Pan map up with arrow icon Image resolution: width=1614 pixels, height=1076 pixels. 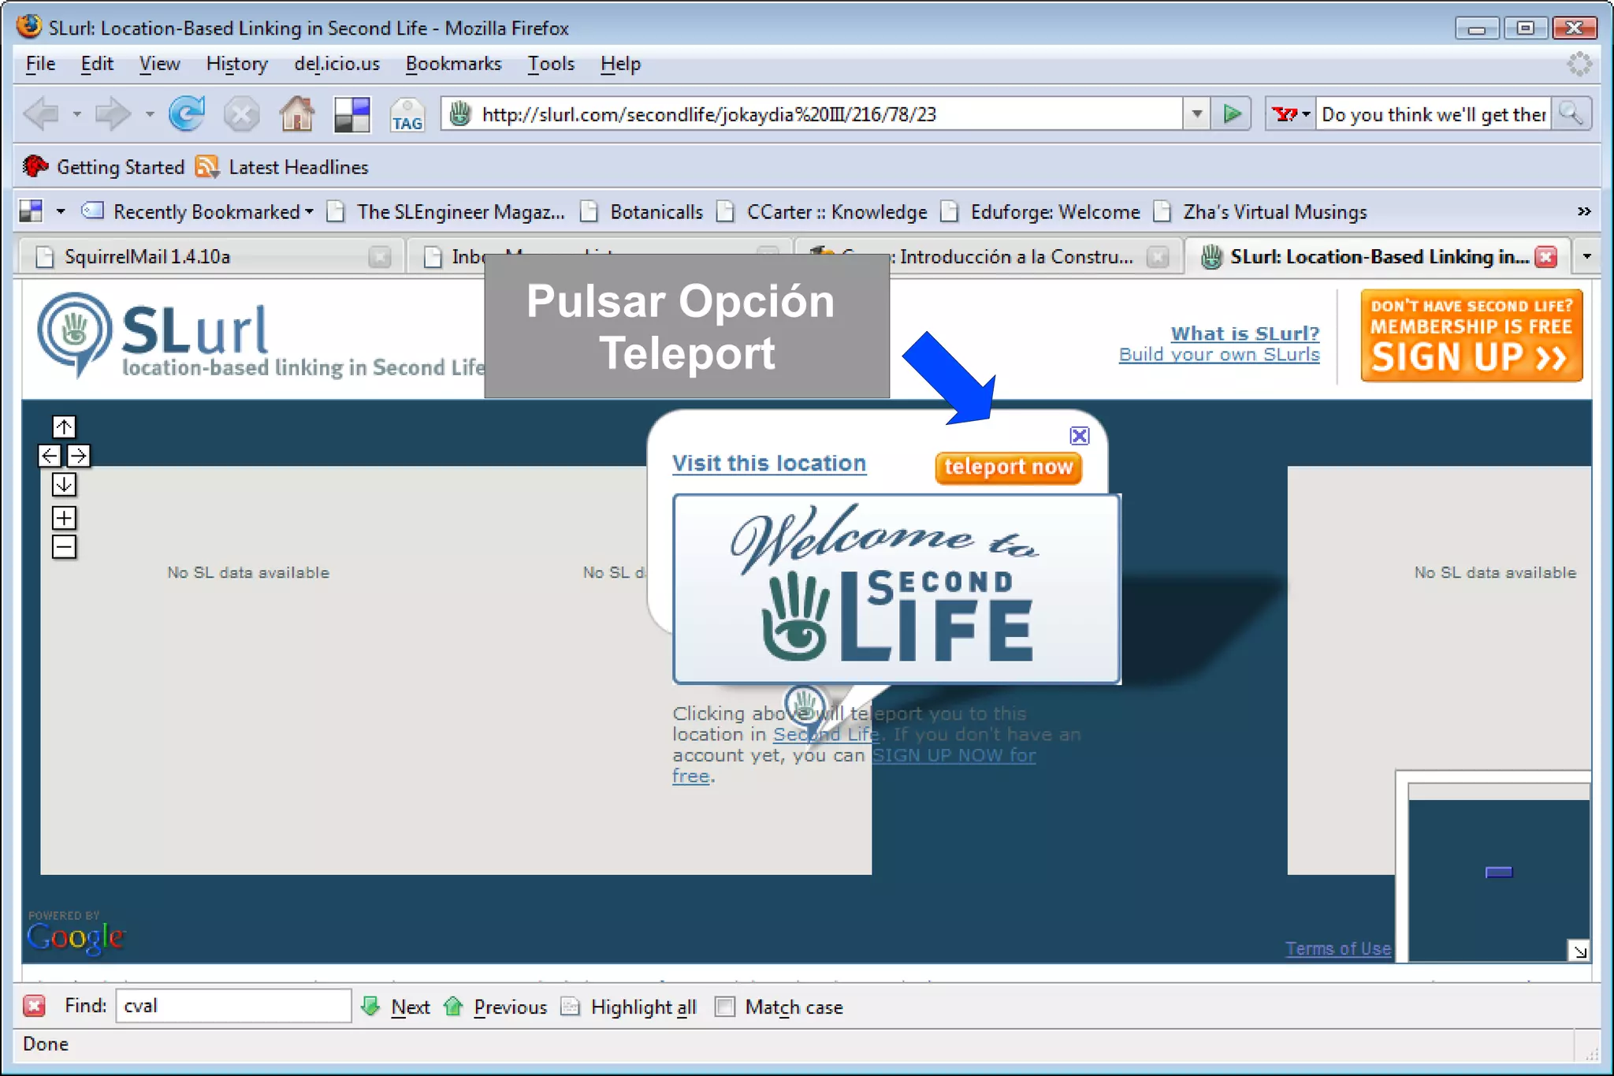(x=64, y=427)
